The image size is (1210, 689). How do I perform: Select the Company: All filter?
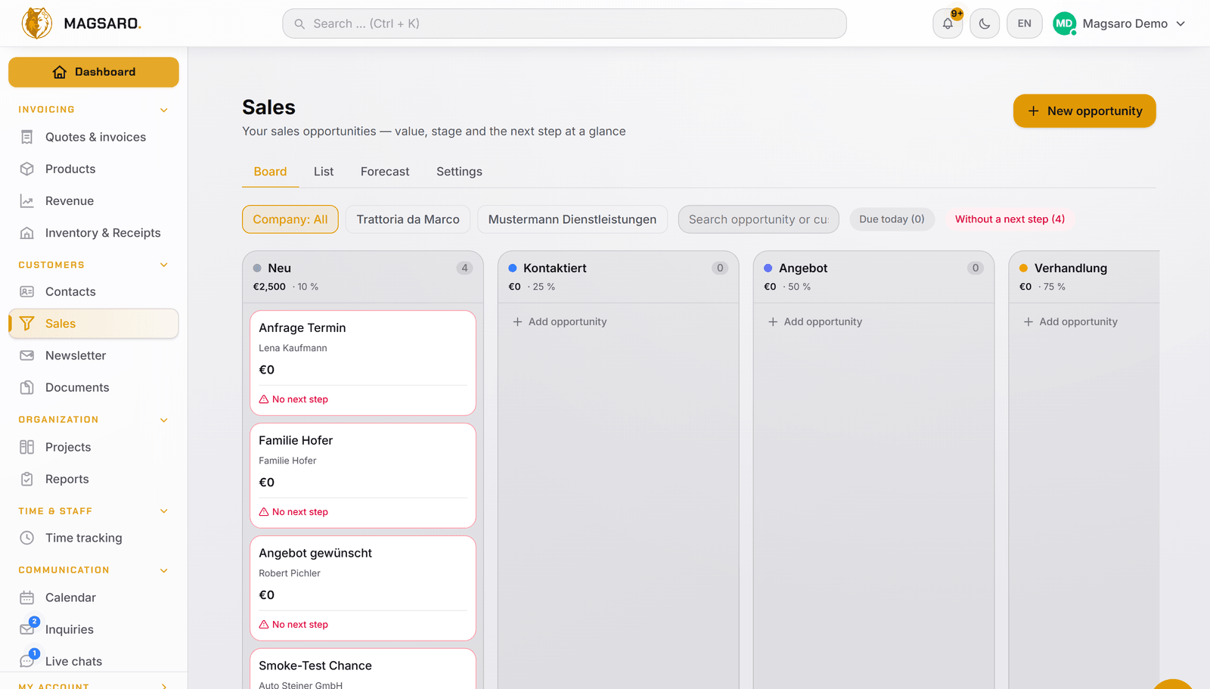pos(290,219)
